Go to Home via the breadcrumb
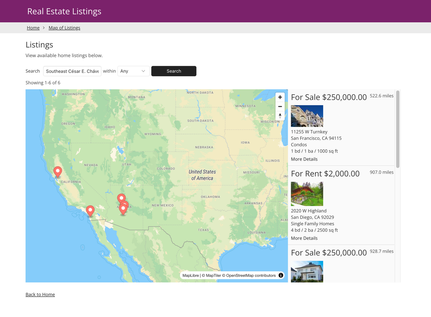431x317 pixels. pyautogui.click(x=33, y=28)
